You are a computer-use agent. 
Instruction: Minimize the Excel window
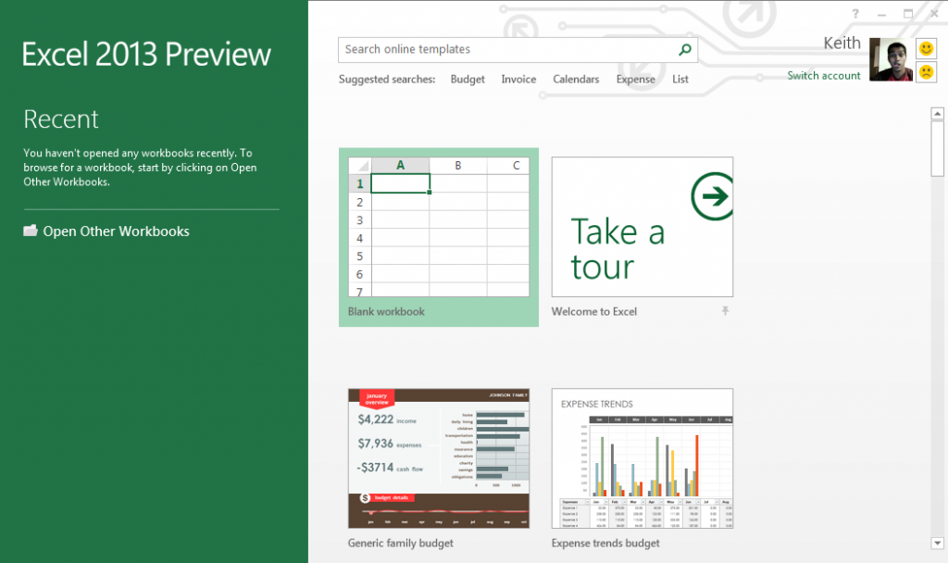(x=881, y=14)
